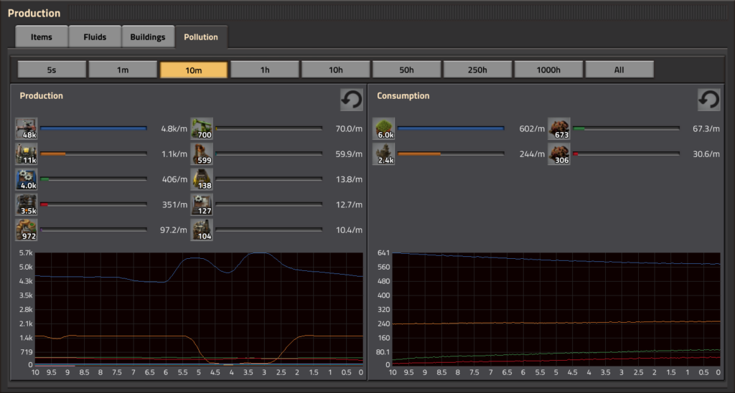Image resolution: width=735 pixels, height=393 pixels.
Task: Choose the 1000h time range
Action: tap(548, 70)
